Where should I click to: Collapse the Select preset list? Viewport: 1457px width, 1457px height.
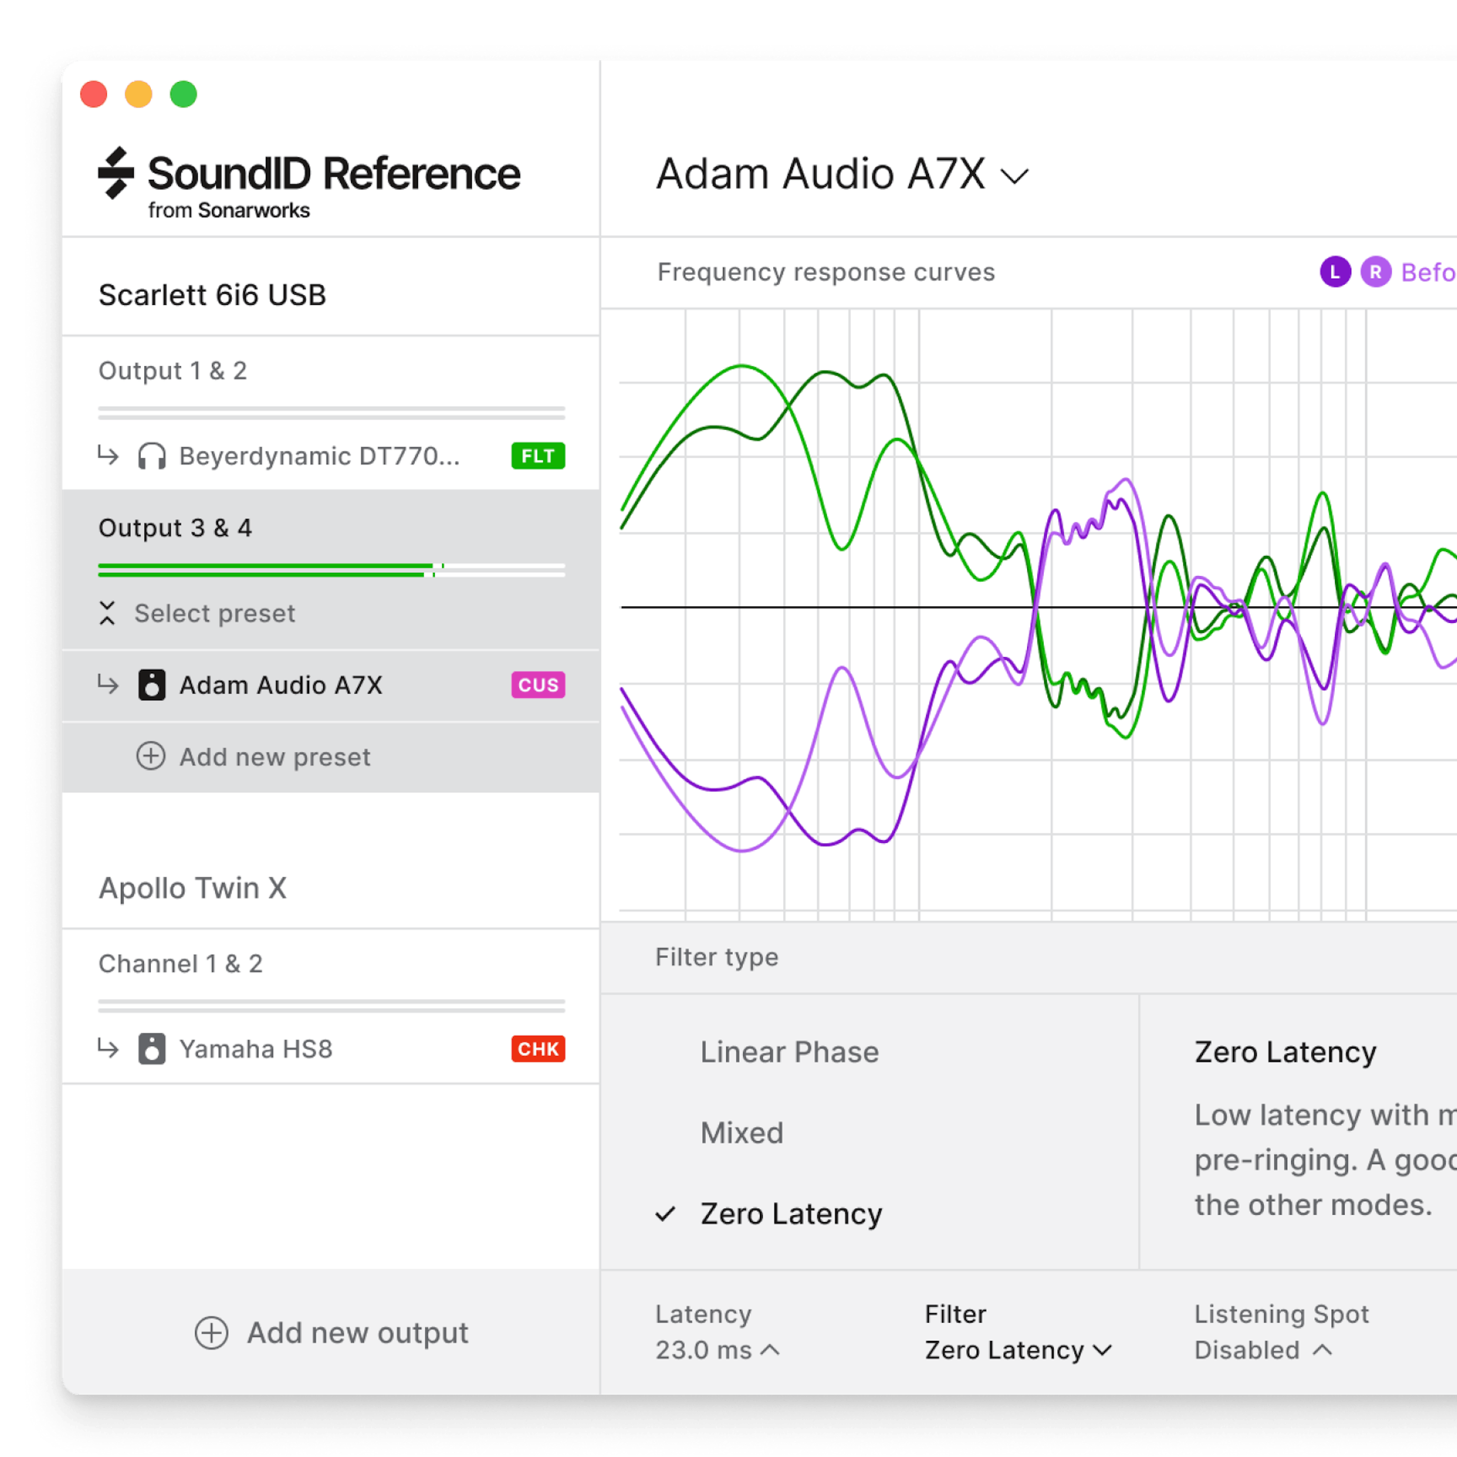click(107, 613)
